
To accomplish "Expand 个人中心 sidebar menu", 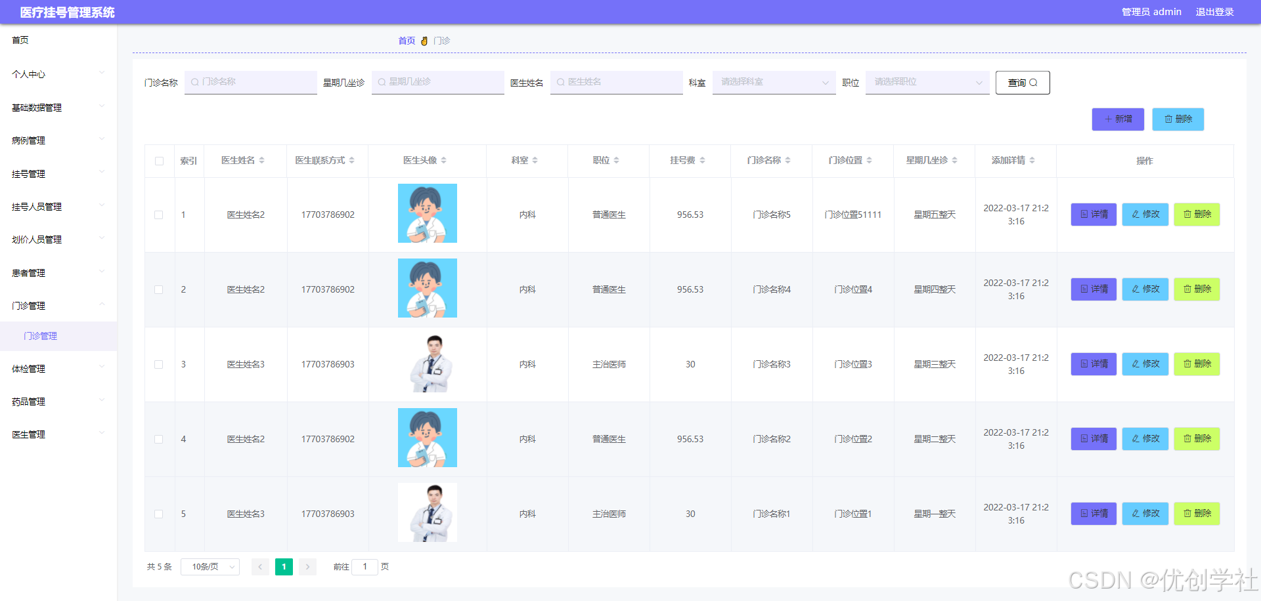I will click(x=58, y=74).
